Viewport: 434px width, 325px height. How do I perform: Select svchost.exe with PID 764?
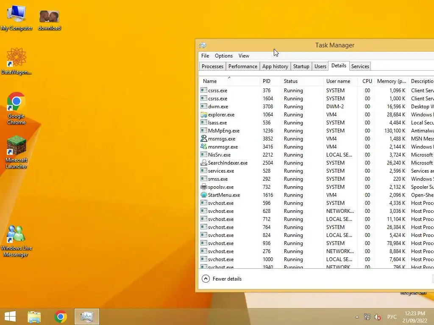[316, 227]
